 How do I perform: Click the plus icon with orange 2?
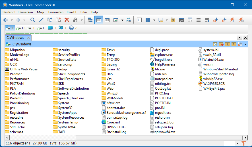[224, 20]
